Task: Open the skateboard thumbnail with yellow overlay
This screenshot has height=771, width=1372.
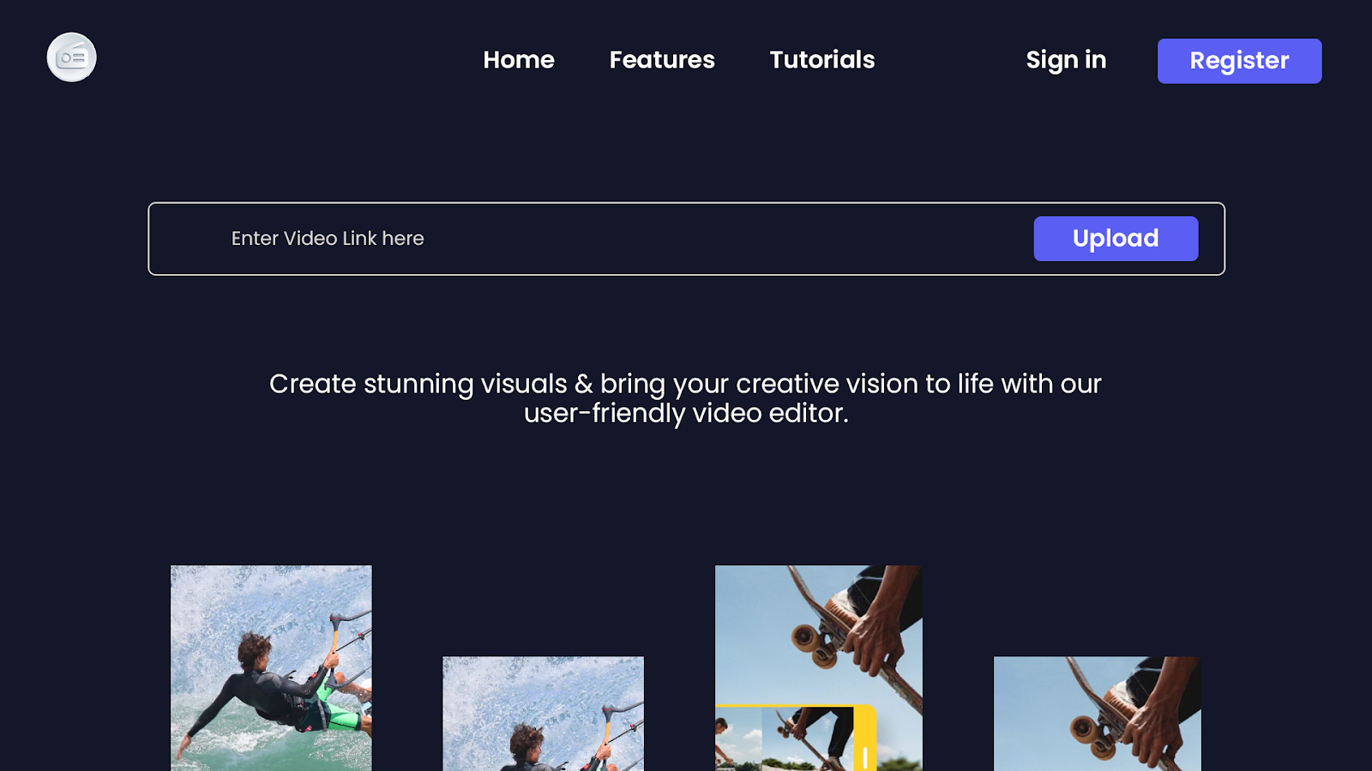Action: 819,668
